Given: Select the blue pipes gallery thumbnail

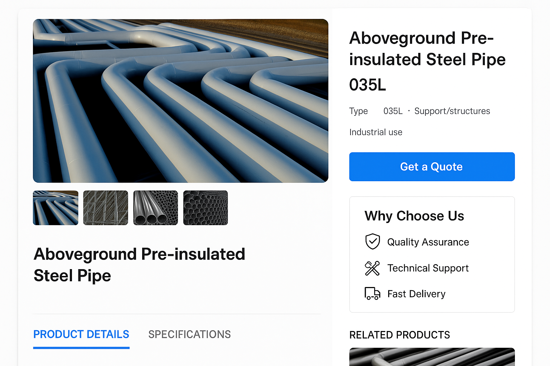Looking at the screenshot, I should coord(56,208).
